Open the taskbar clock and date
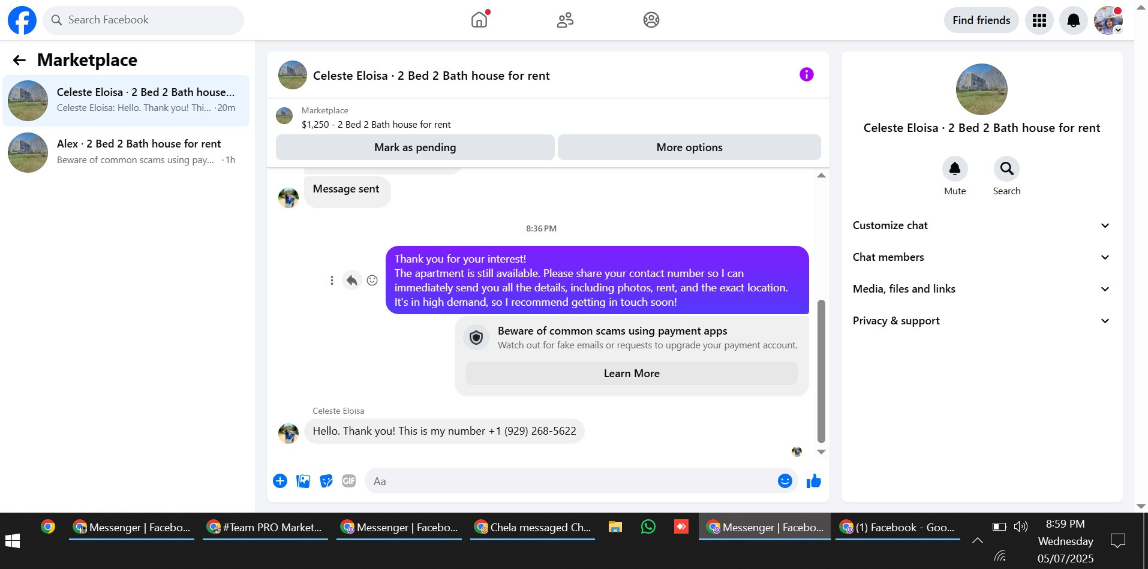1148x569 pixels. pyautogui.click(x=1065, y=541)
